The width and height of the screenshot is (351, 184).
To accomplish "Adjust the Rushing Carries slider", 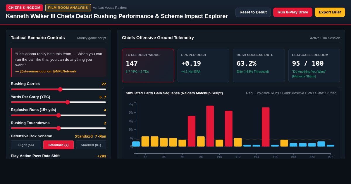I will [x=58, y=89].
